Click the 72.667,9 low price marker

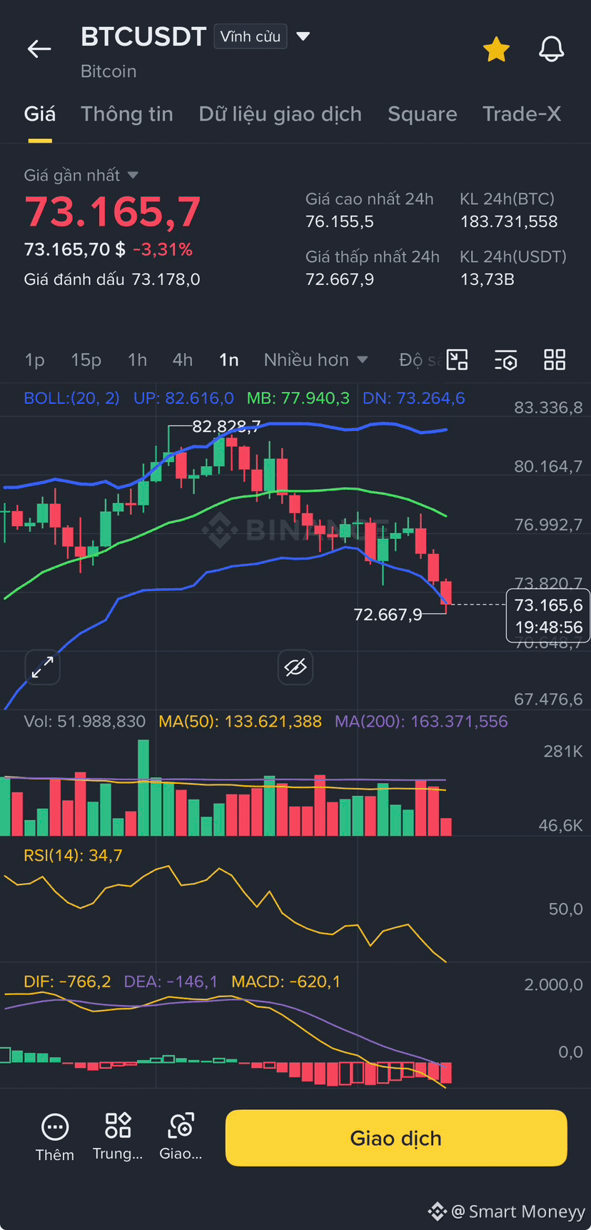pos(388,615)
